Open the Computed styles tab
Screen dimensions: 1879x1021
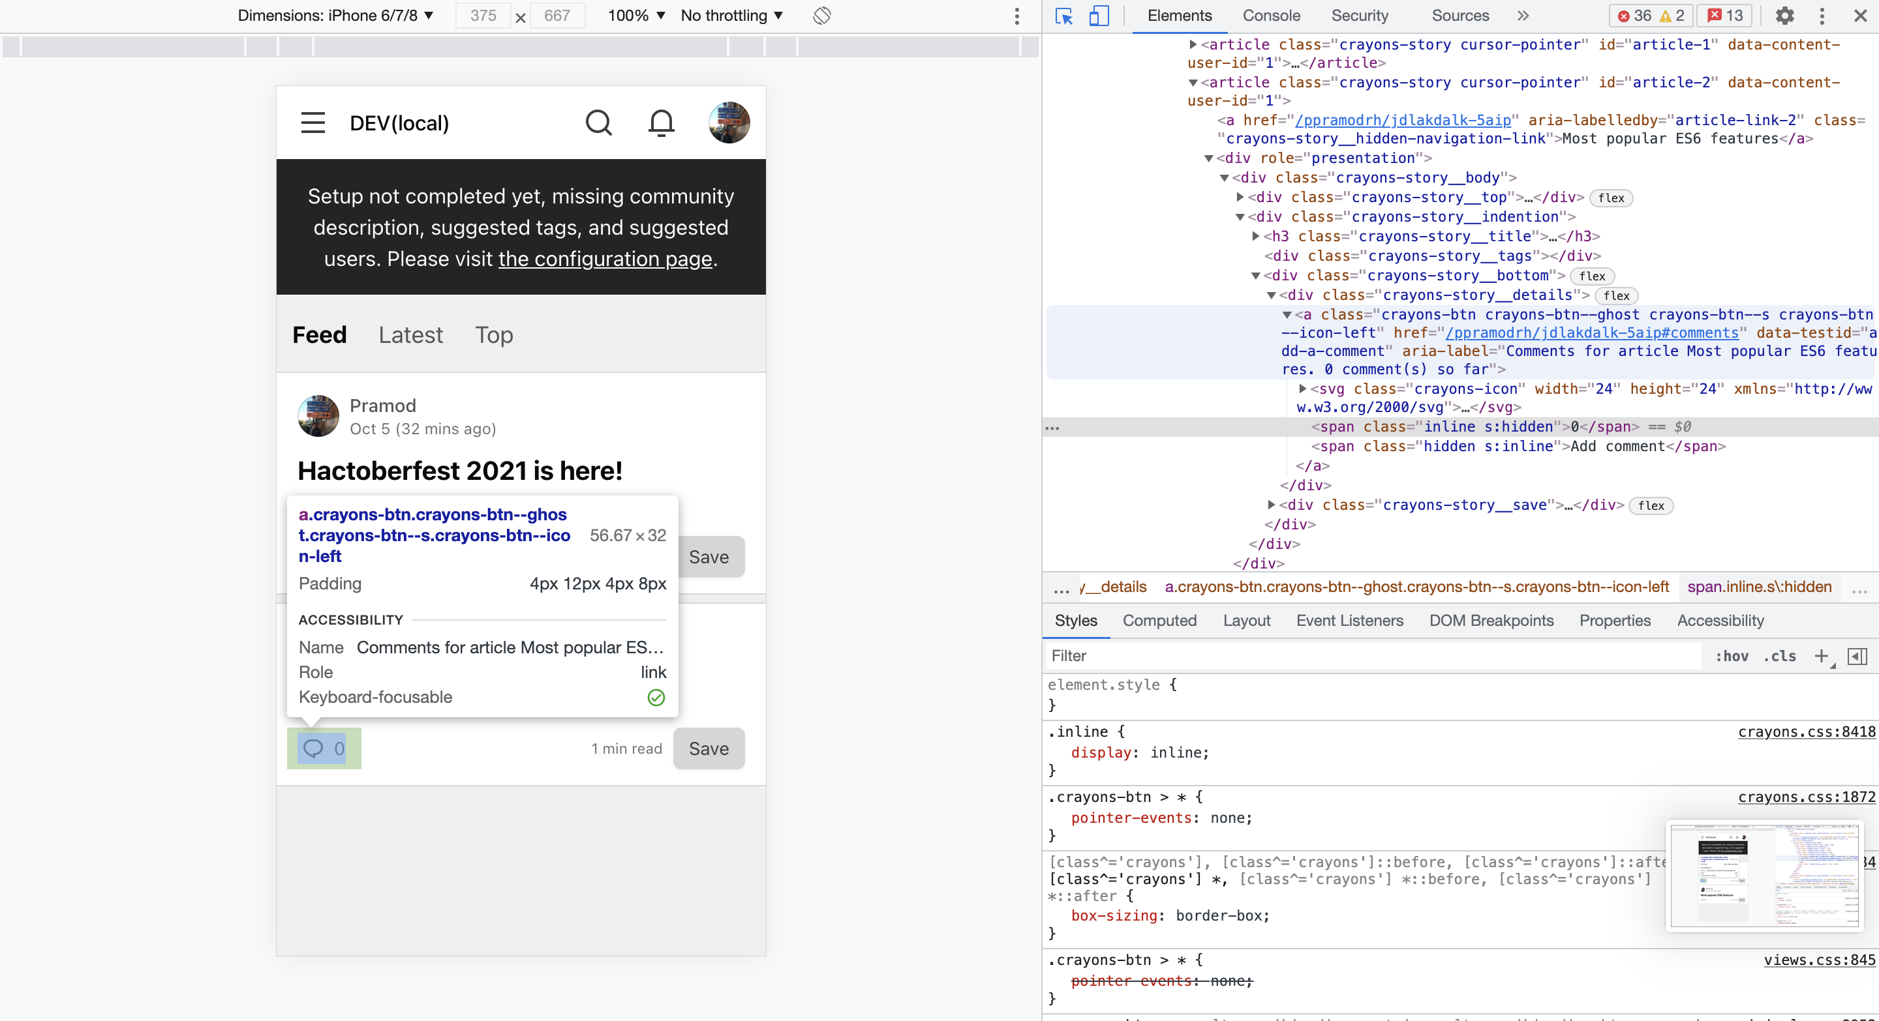1159,620
